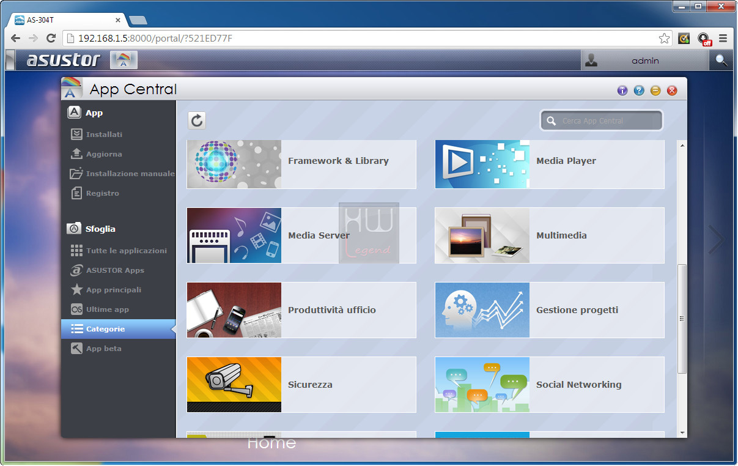Open App Central help question mark icon
Viewport: 738px width, 466px height.
639,91
